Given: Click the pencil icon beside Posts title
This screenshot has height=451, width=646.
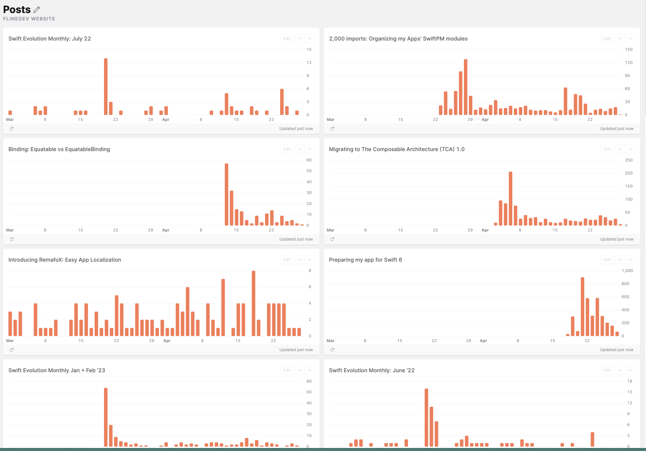Looking at the screenshot, I should click(37, 10).
